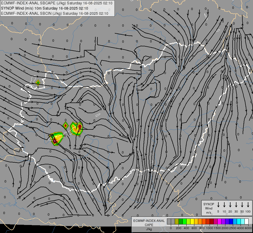This screenshot has width=253, height=233.
Task: Select the purple swatch before 2000 tick
Action: coord(223,222)
